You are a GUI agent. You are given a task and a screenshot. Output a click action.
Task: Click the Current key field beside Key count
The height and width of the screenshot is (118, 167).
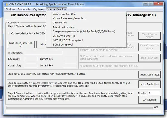coord(70,59)
